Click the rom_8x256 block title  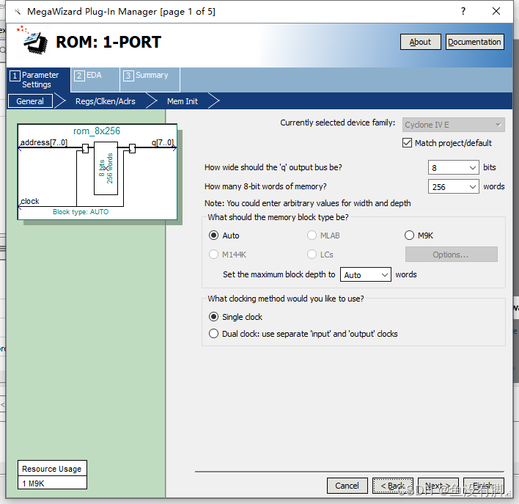[97, 131]
